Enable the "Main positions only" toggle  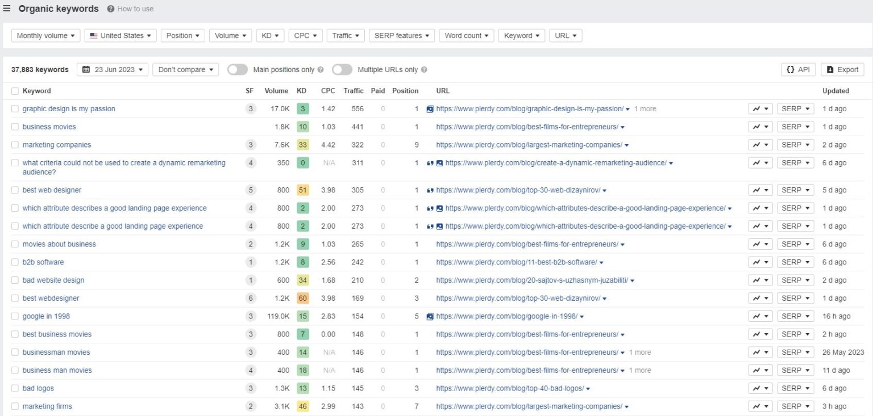(237, 69)
